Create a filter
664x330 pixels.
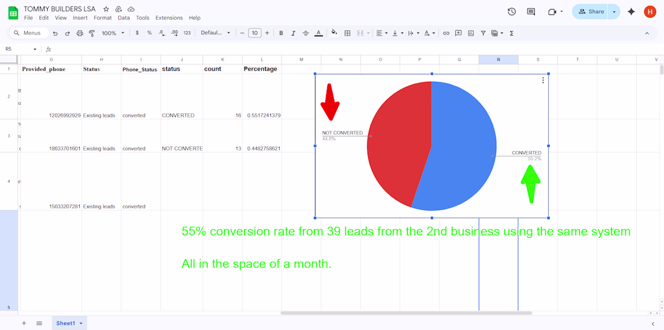[x=483, y=33]
